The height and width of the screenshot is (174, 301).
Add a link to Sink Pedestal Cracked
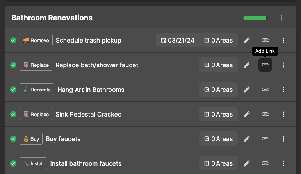coord(265,114)
